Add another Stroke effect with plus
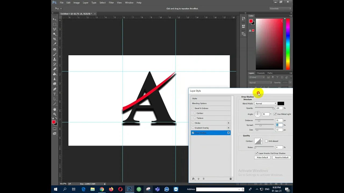 coord(228,123)
